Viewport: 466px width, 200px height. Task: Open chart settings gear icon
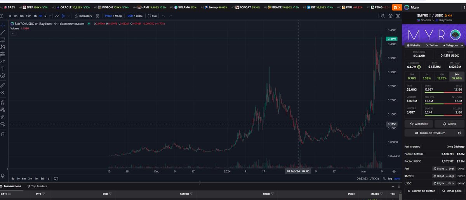[391, 16]
